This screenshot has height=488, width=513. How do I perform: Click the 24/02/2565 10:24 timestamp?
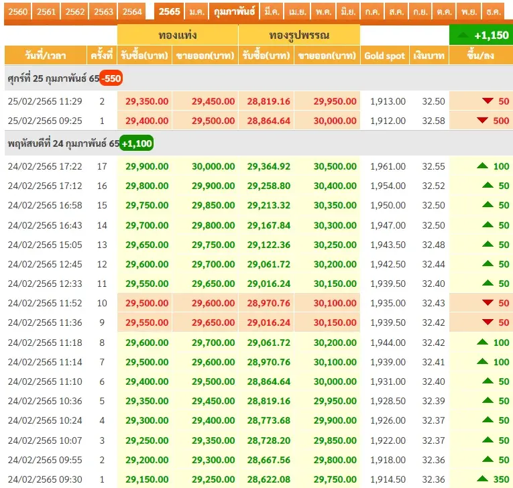[45, 420]
